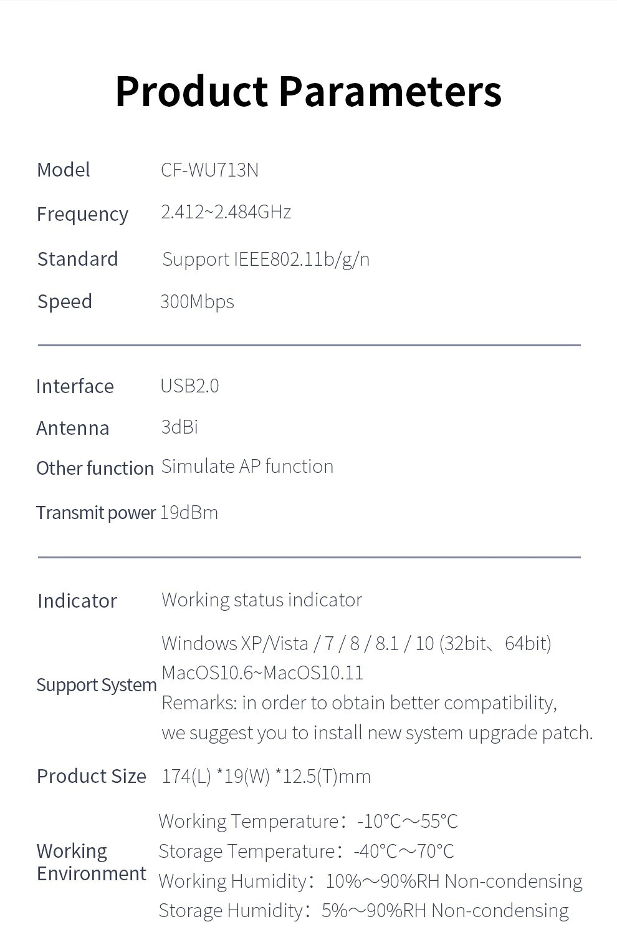Select the Windows XP/Vista compatibility line
The width and height of the screenshot is (617, 947).
pyautogui.click(x=356, y=643)
